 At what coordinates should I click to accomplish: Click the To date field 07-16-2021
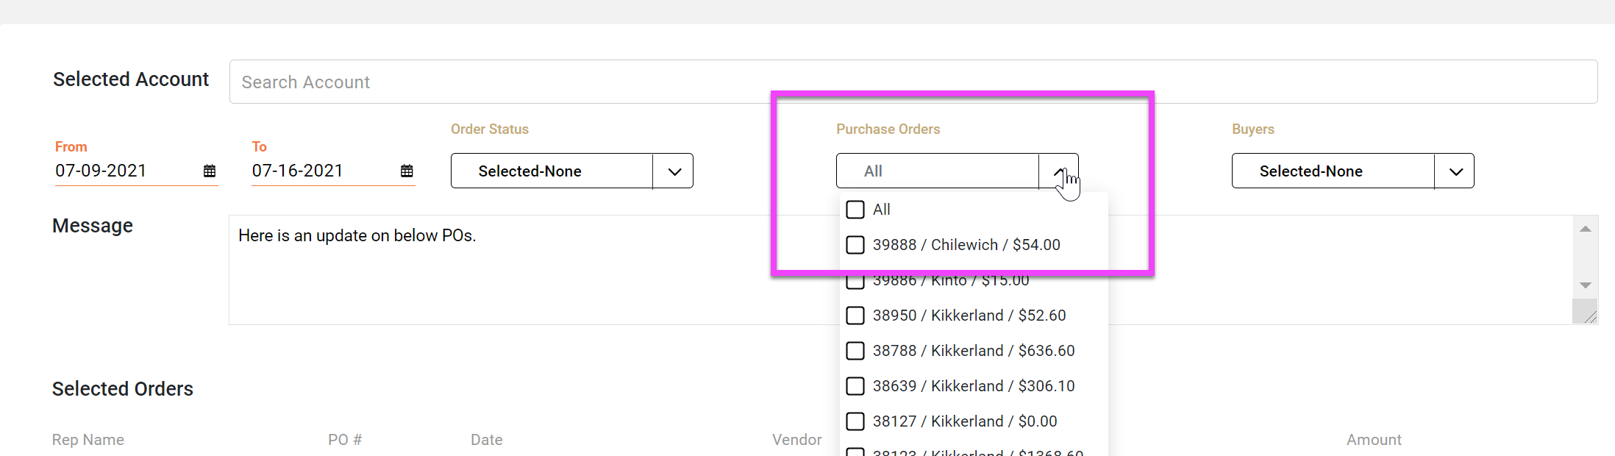(318, 171)
